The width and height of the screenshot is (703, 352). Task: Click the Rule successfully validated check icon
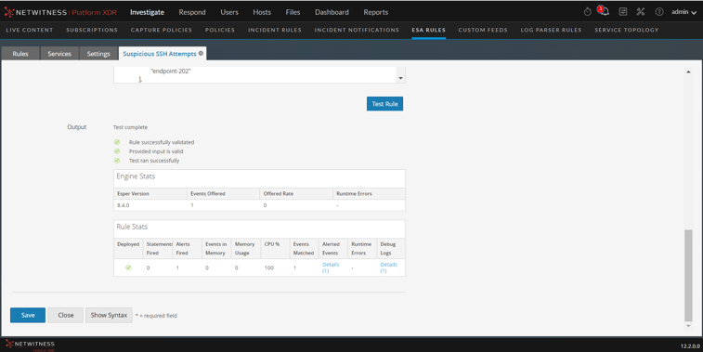pos(117,142)
